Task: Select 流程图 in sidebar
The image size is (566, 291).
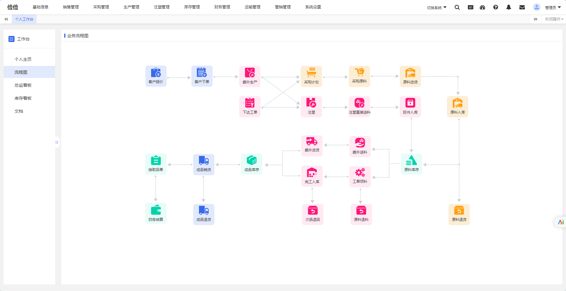Action: pyautogui.click(x=29, y=72)
